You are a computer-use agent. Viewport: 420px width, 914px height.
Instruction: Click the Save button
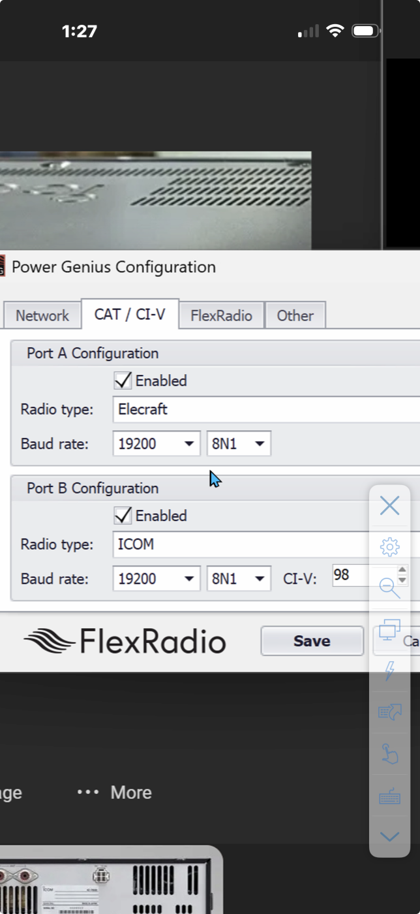[x=312, y=641]
